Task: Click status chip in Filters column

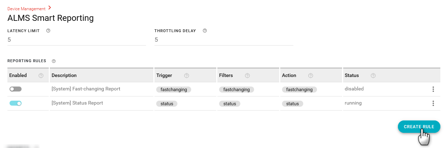Action: tap(229, 104)
